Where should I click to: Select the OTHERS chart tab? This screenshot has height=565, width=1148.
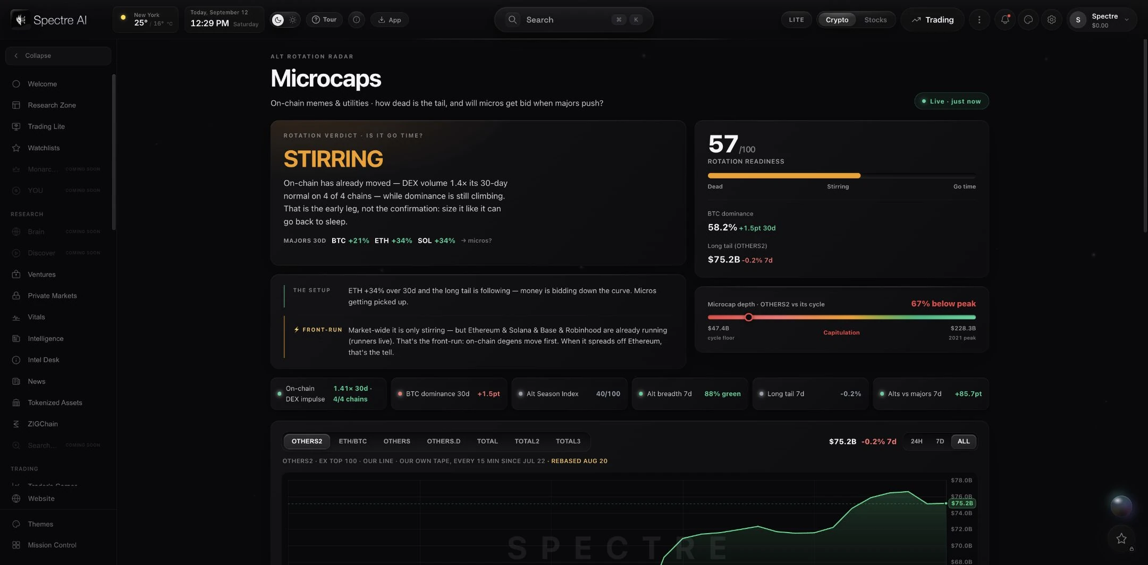pos(396,441)
